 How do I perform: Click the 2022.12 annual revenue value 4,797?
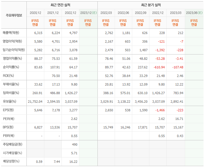(73, 33)
